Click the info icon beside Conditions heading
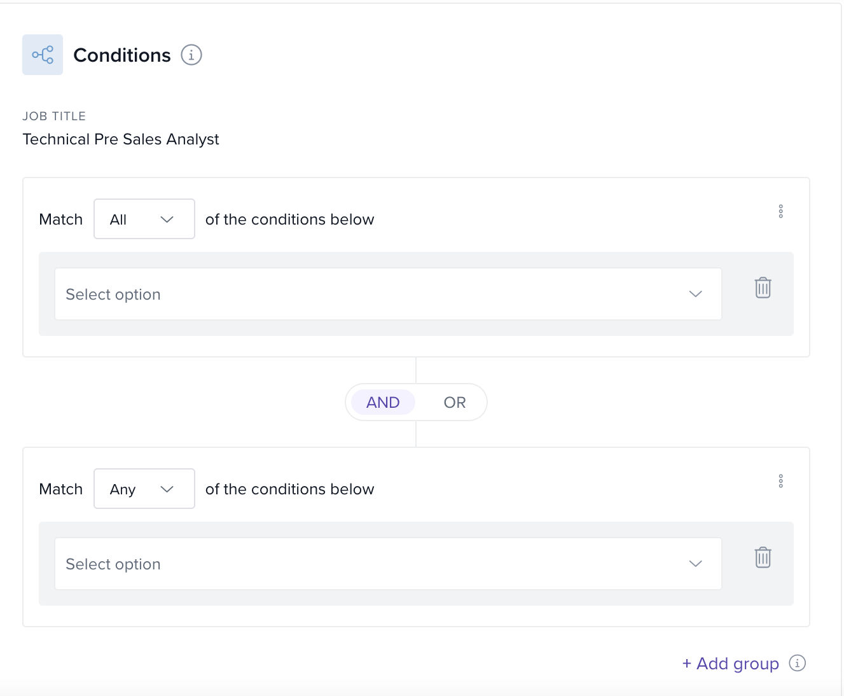844x696 pixels. [191, 55]
